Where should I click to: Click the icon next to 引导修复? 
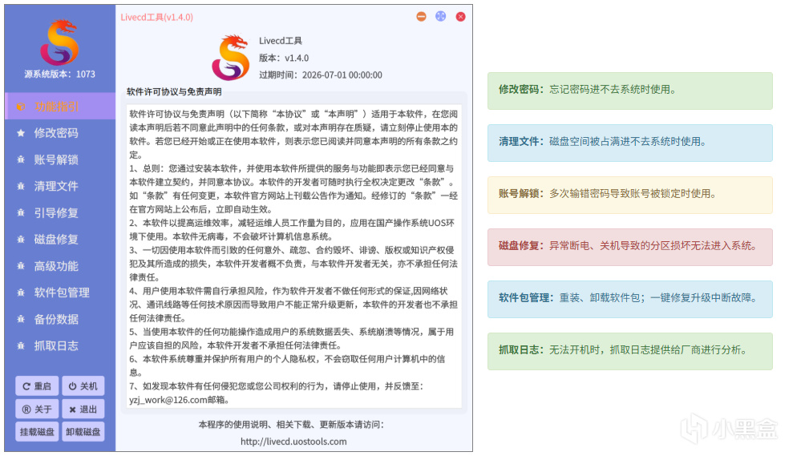click(x=21, y=212)
